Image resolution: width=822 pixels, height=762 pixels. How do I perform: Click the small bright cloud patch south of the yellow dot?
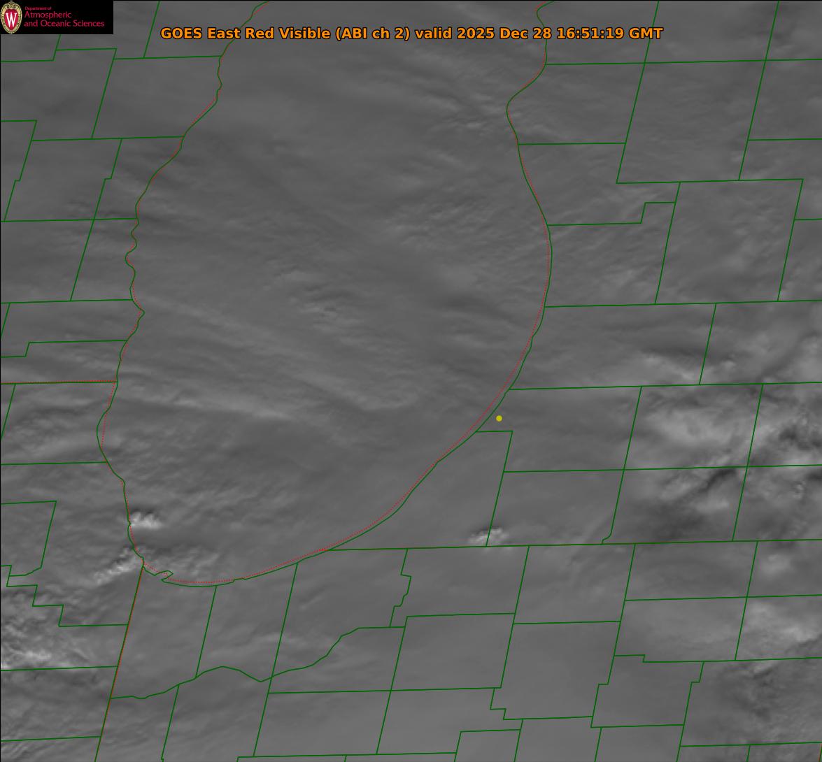coord(483,537)
